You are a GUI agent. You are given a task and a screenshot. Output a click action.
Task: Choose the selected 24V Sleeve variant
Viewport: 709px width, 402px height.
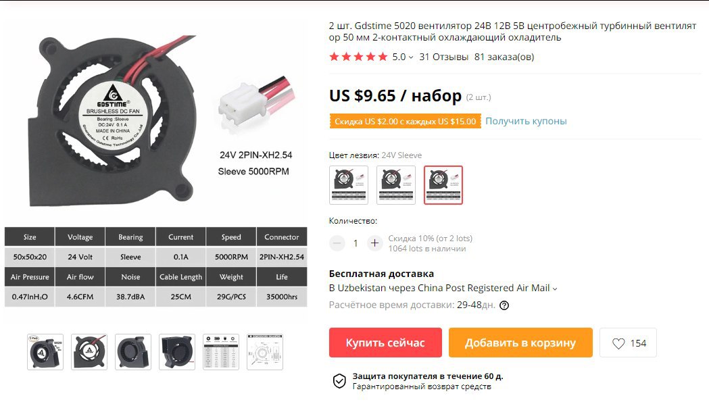pyautogui.click(x=443, y=185)
